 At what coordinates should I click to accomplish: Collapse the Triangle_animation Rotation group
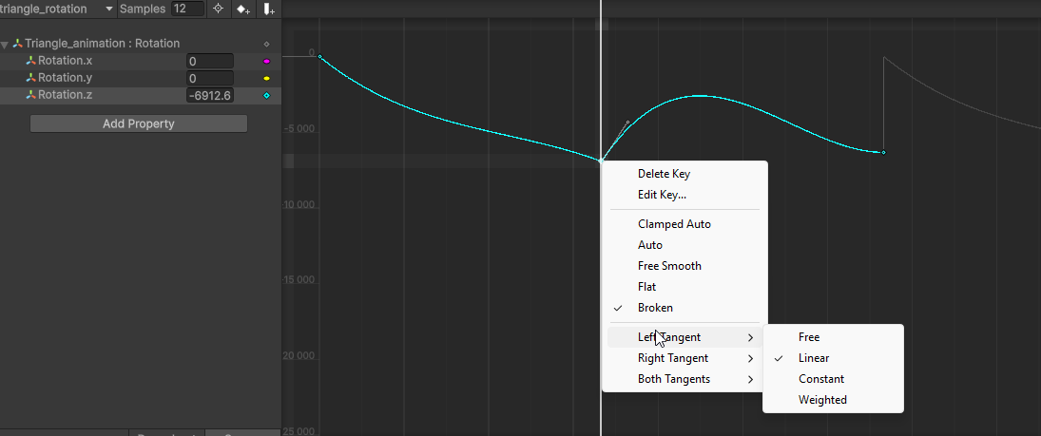(5, 45)
